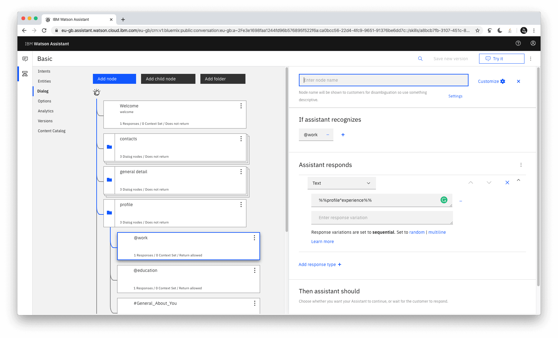558x338 pixels.
Task: Open contacts folder options menu
Action: point(241,139)
